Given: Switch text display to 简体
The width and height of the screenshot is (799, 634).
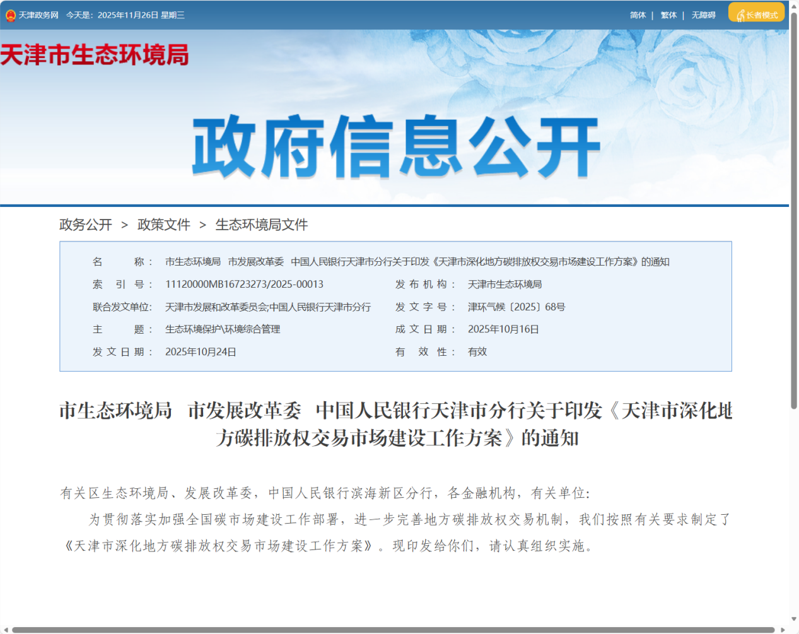Looking at the screenshot, I should point(638,15).
